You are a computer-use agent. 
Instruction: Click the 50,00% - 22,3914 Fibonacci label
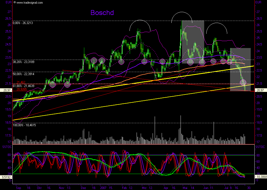26,74
